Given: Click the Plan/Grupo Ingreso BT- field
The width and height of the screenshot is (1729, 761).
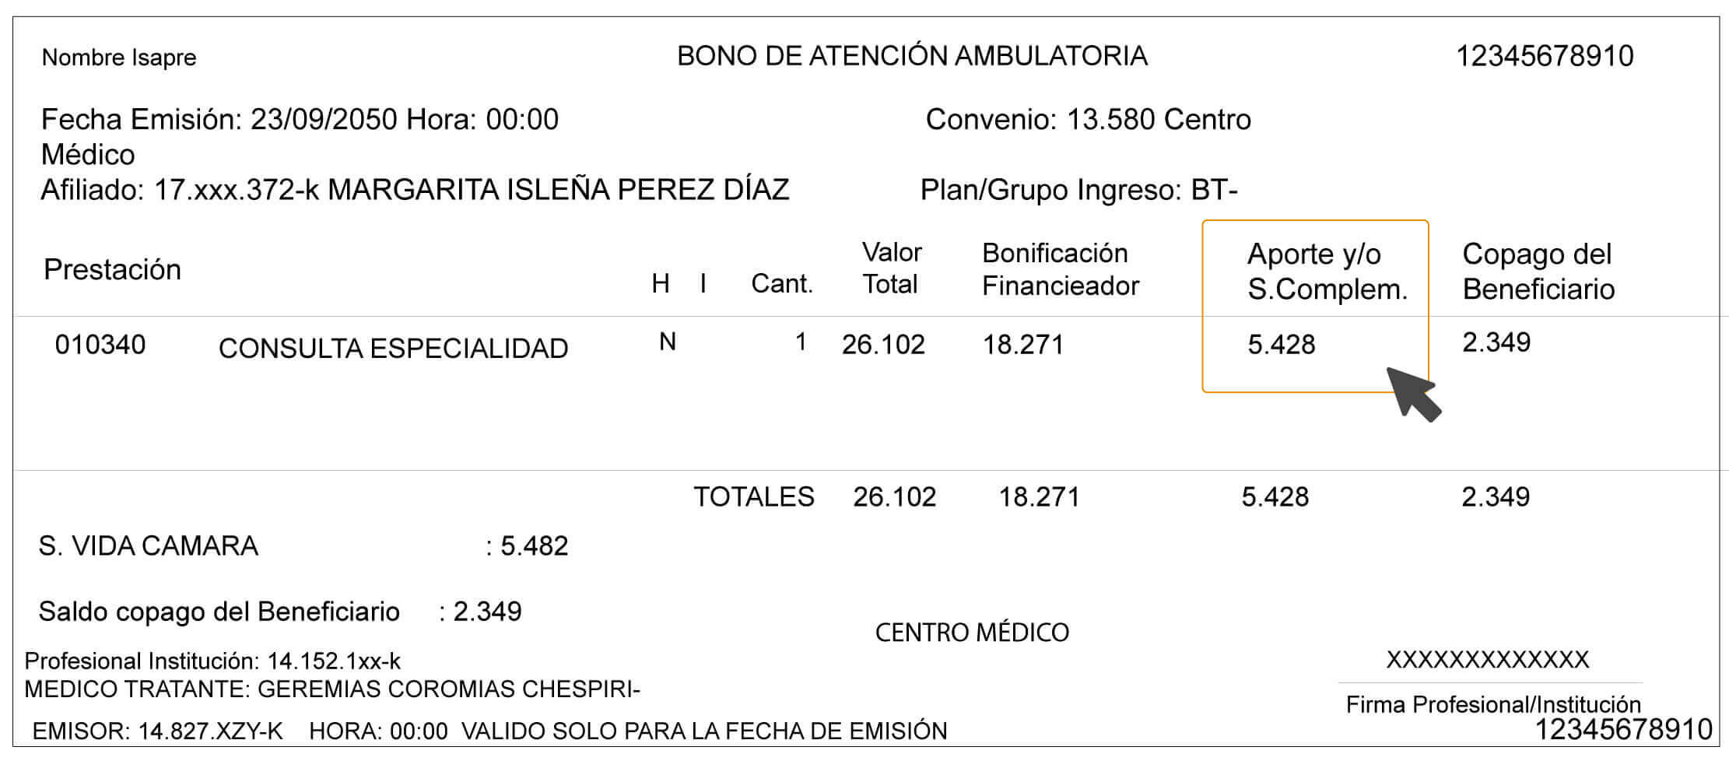Looking at the screenshot, I should [1078, 190].
